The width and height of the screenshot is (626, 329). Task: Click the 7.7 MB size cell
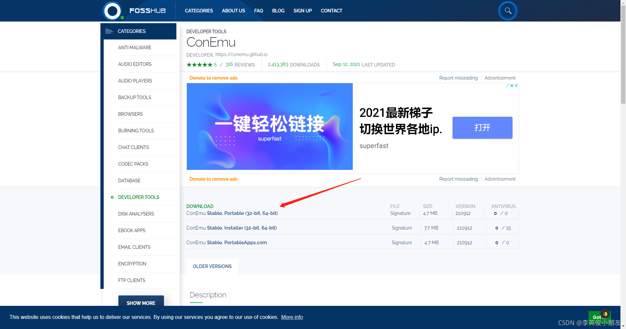click(431, 228)
